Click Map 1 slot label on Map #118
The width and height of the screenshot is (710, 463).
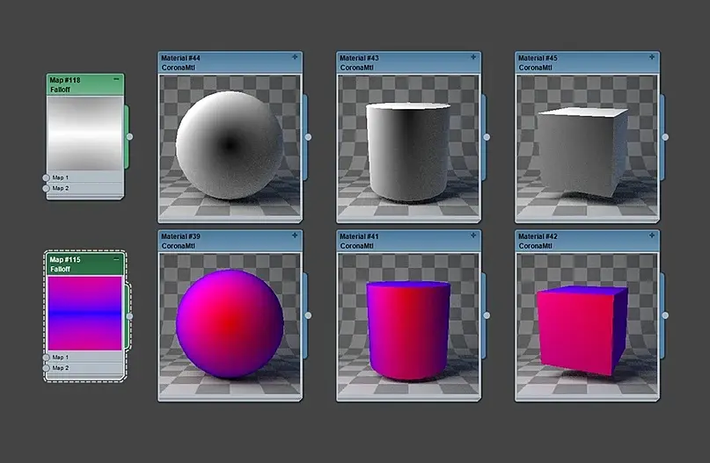(60, 177)
